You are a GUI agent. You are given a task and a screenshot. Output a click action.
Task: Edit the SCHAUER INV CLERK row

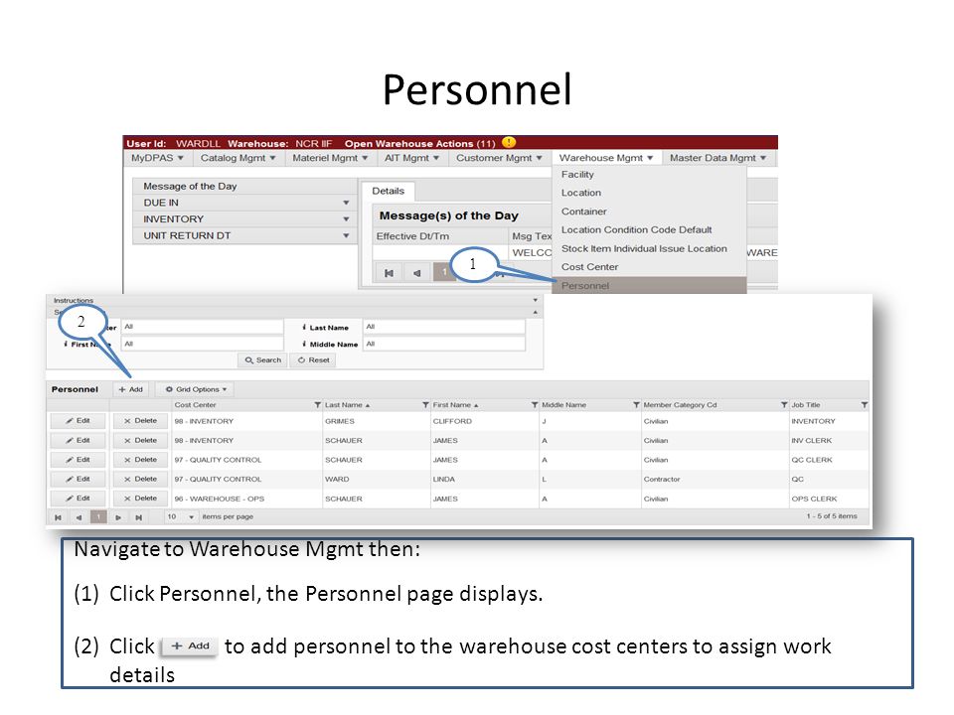(78, 440)
